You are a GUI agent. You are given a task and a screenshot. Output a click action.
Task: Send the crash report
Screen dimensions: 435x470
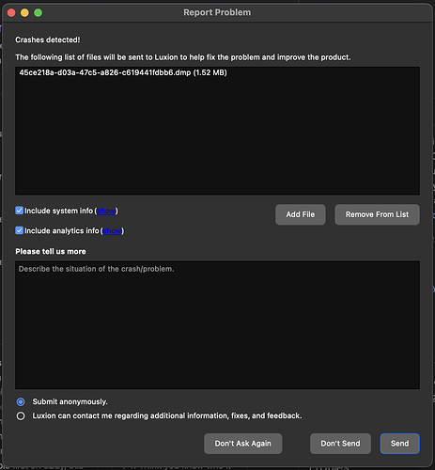coord(400,444)
